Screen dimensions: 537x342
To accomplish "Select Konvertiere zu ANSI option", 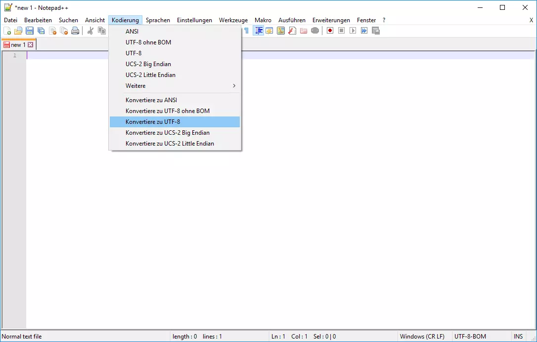I will tap(151, 100).
